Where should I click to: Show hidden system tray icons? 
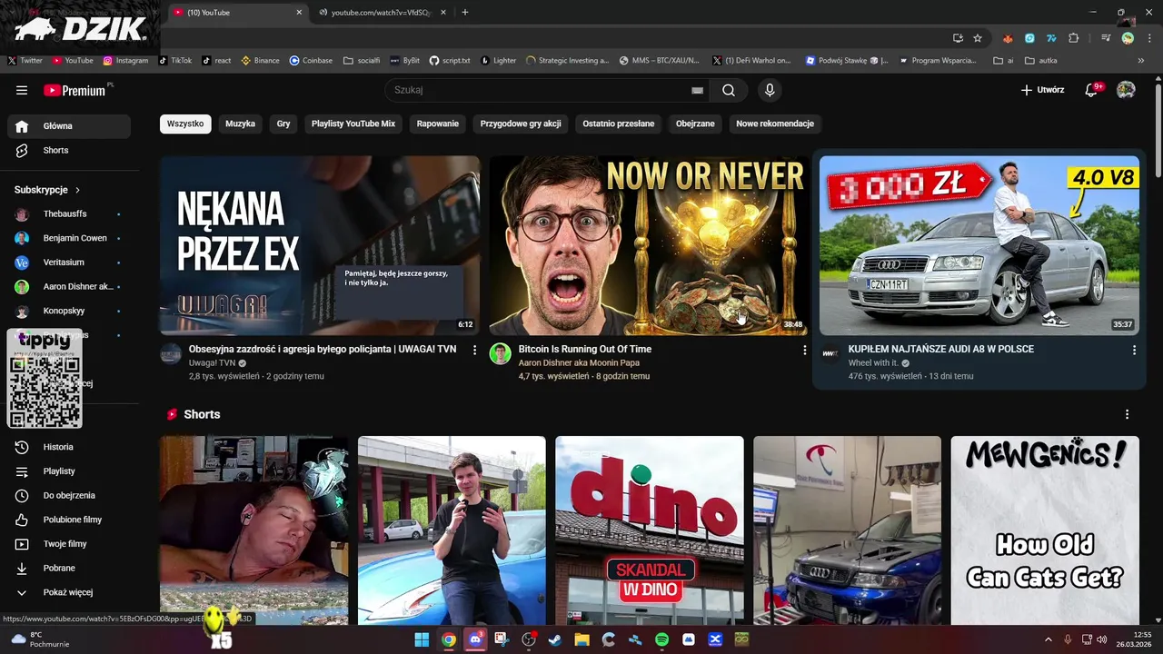coord(1049,639)
